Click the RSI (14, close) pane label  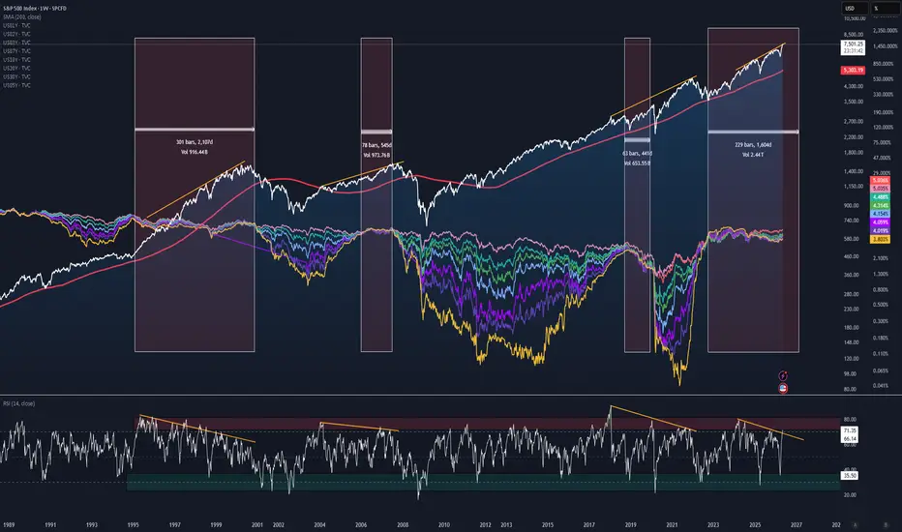click(x=19, y=403)
